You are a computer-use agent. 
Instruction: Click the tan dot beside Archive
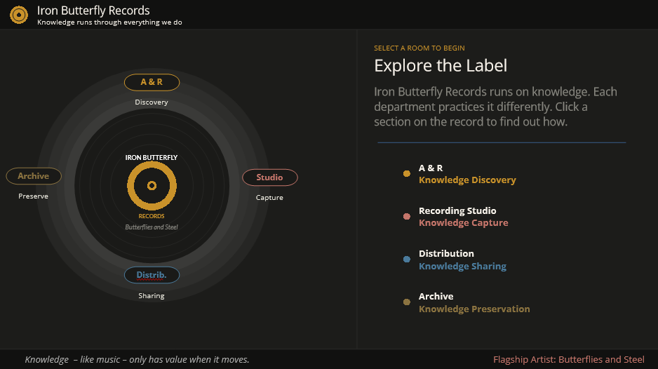[407, 302]
